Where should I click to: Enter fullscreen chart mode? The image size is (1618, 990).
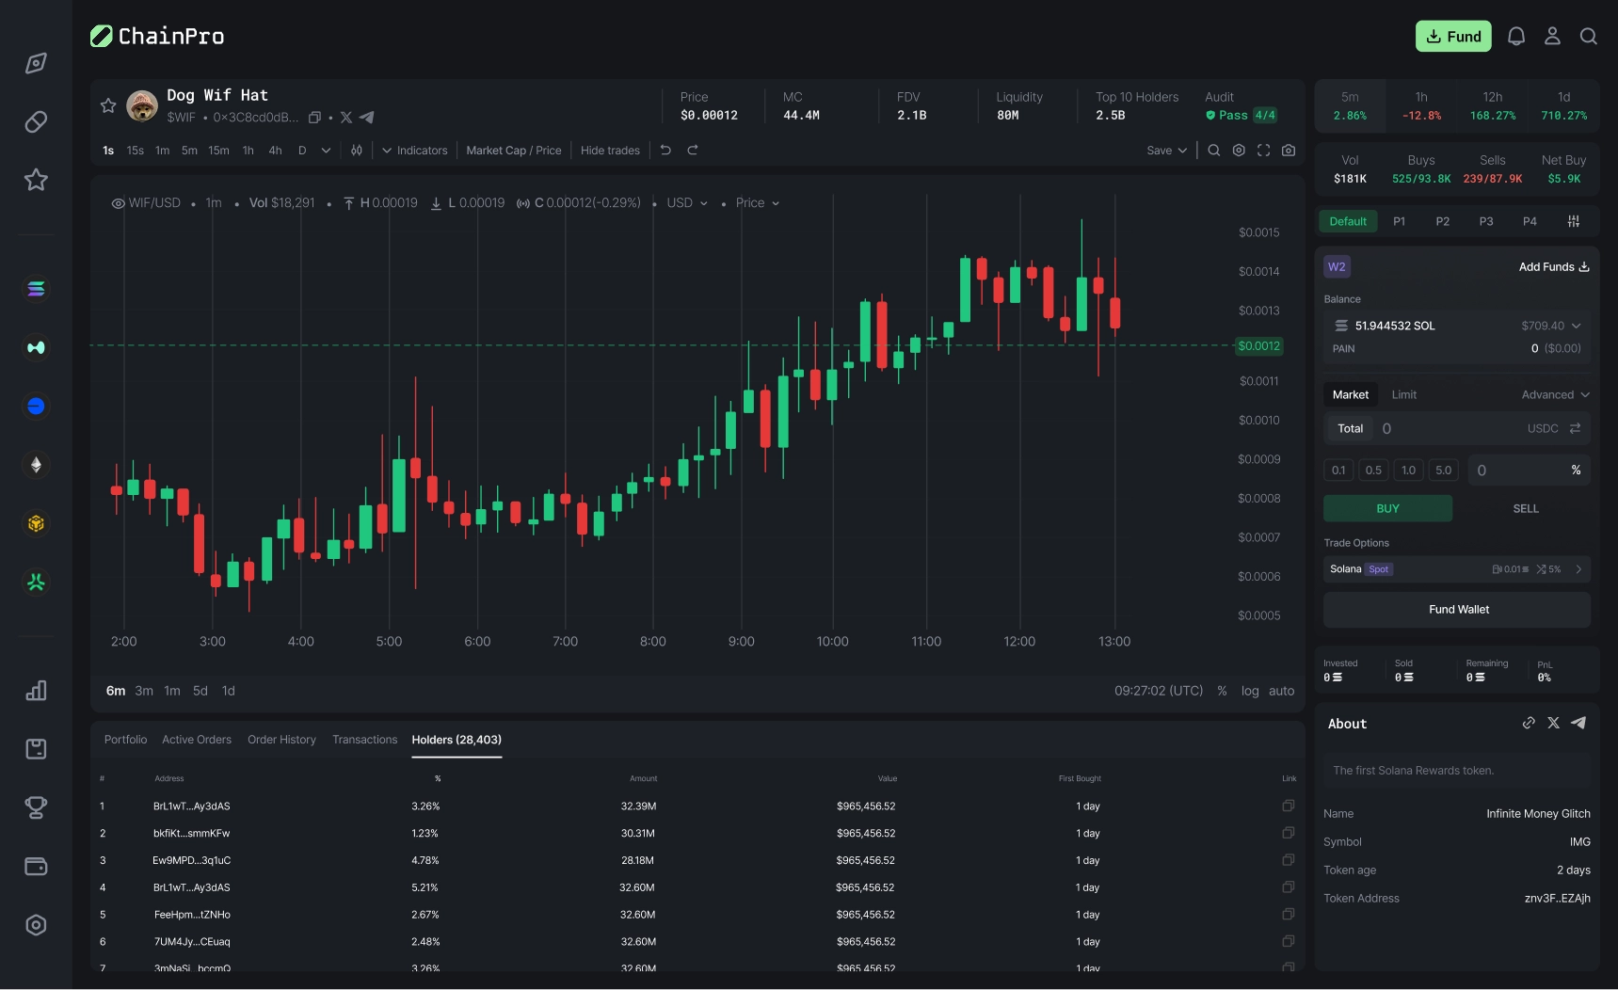click(1264, 151)
